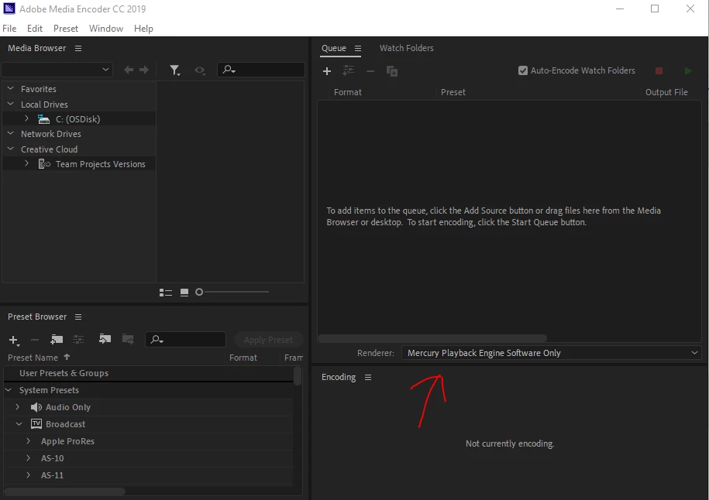Viewport: 709px width, 500px height.
Task: Collapse the System Presets group
Action: (x=9, y=390)
